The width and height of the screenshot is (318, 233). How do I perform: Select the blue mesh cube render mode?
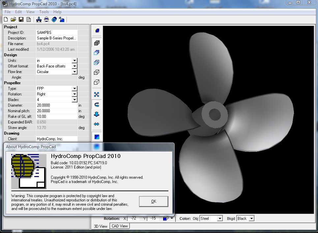click(x=97, y=63)
